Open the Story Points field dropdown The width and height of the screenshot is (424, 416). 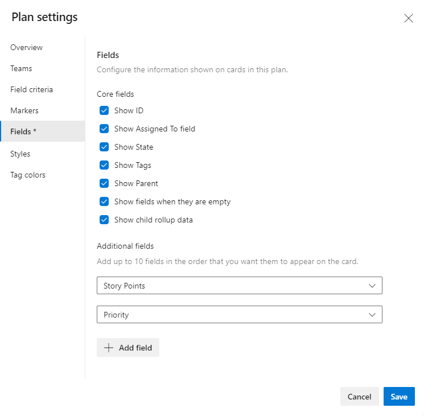coord(239,286)
